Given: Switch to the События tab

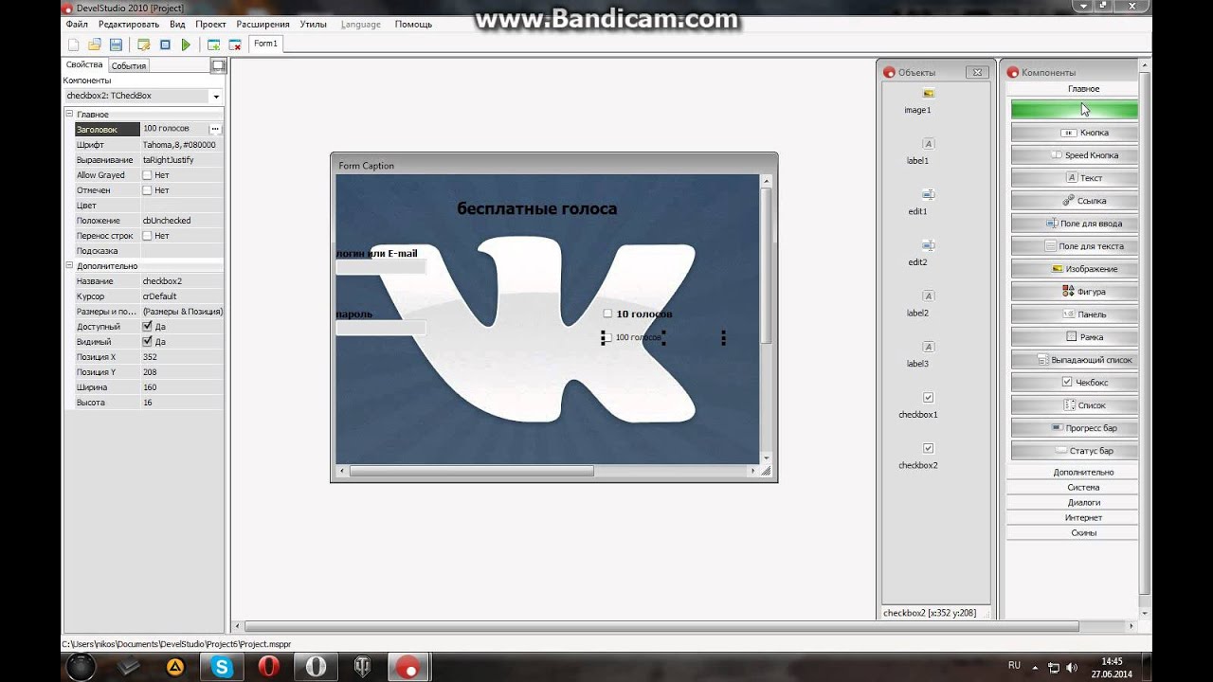Looking at the screenshot, I should tap(128, 66).
